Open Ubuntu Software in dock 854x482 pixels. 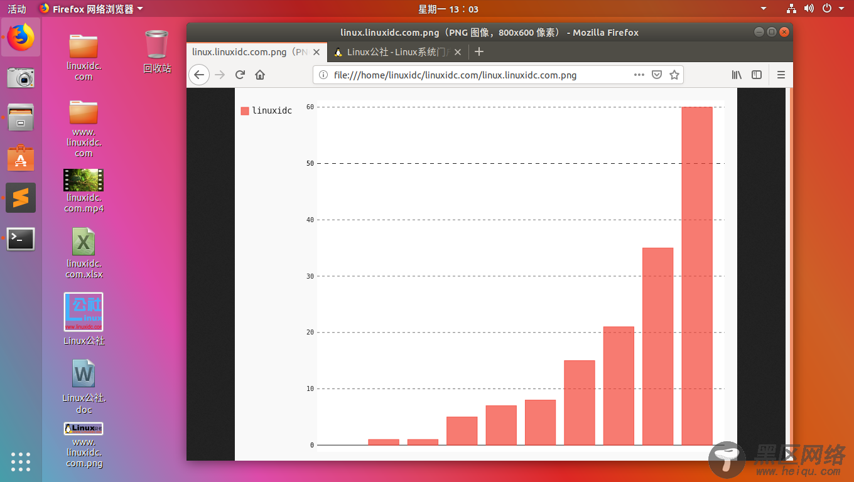(x=21, y=158)
